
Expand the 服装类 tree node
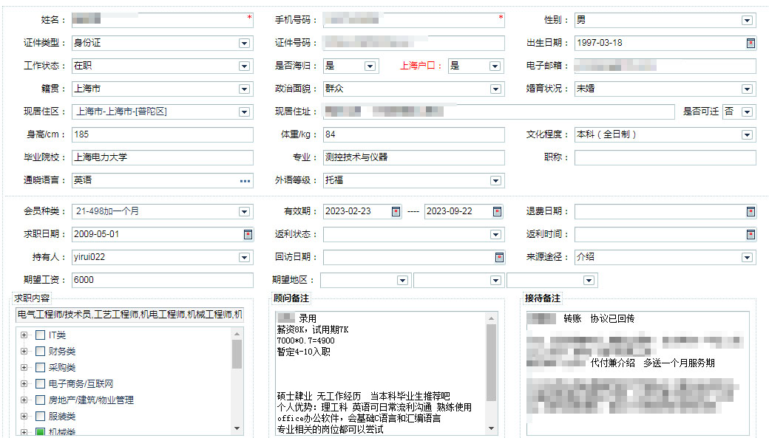24,416
